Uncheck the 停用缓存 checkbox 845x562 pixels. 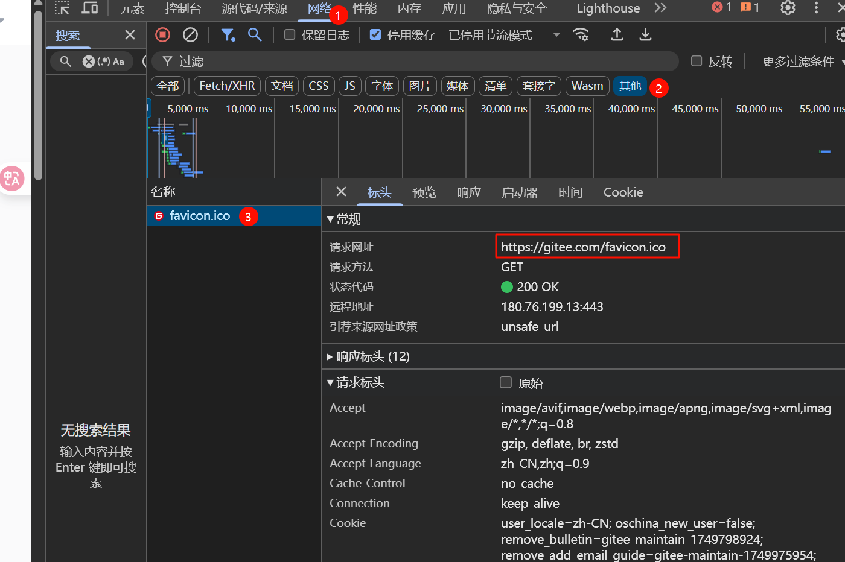tap(375, 35)
